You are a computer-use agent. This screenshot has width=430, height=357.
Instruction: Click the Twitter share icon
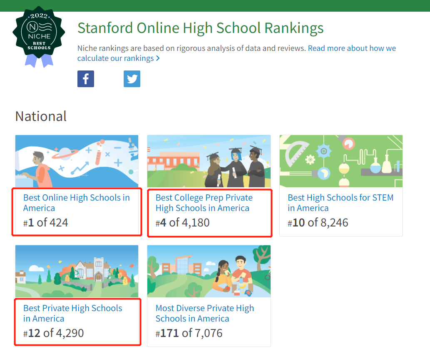[132, 79]
